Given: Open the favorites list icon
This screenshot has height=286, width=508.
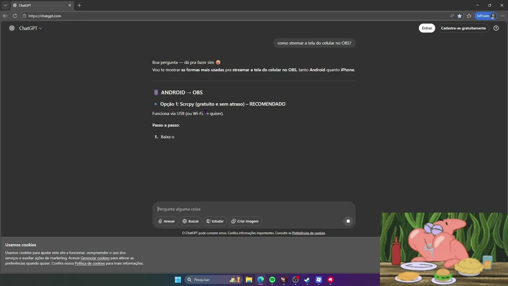Looking at the screenshot, I should pos(469,16).
